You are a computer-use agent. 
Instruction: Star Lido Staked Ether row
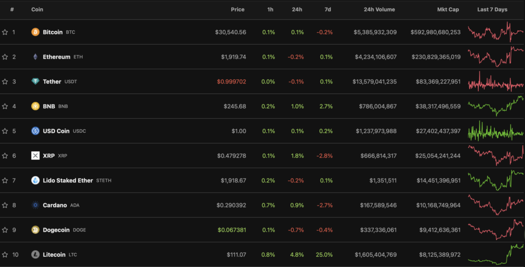[5, 181]
